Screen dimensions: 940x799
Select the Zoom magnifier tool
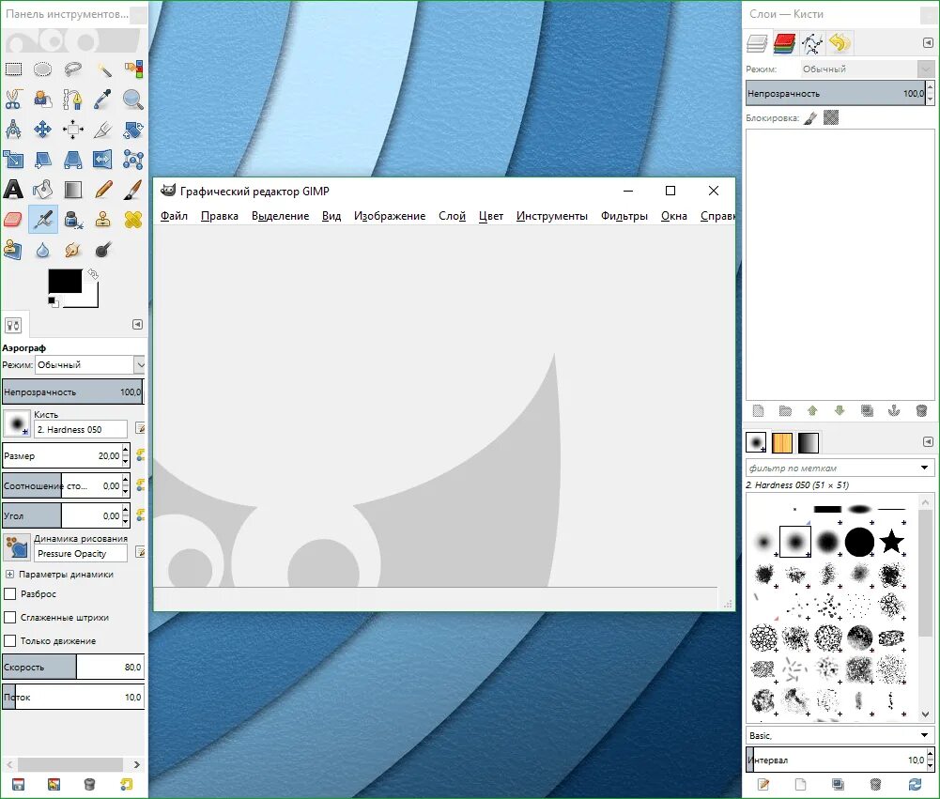pos(132,99)
